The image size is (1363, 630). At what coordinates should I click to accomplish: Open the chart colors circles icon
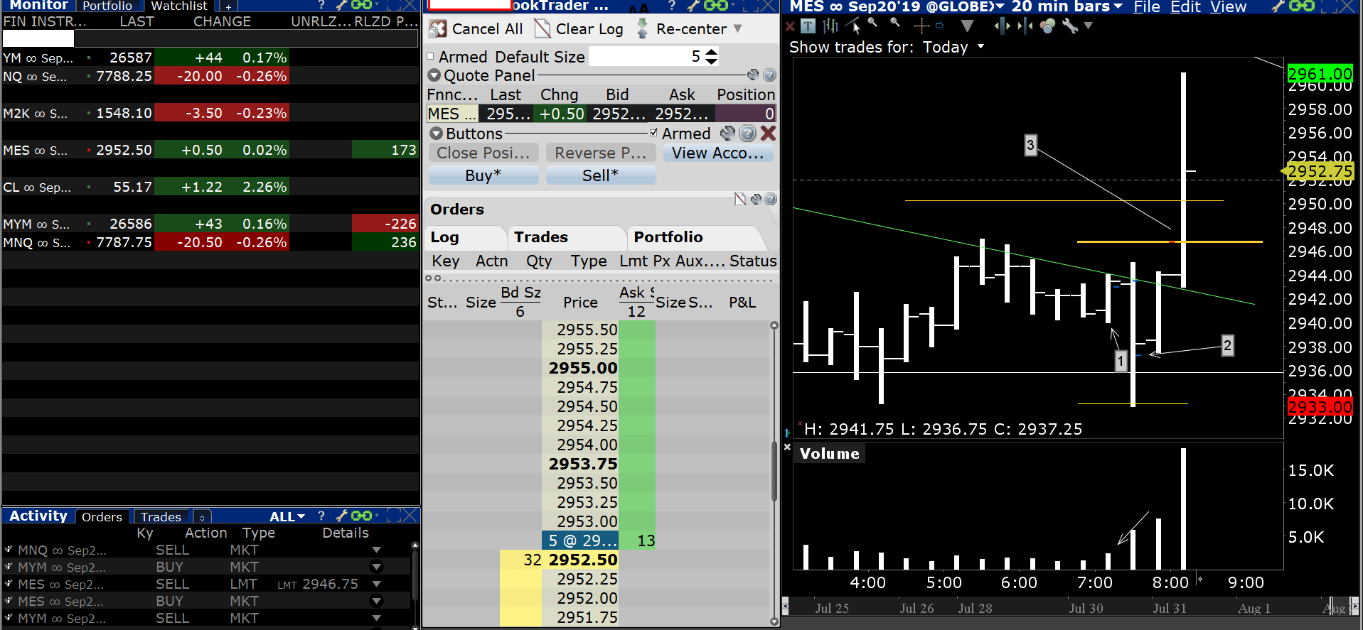tap(1047, 26)
